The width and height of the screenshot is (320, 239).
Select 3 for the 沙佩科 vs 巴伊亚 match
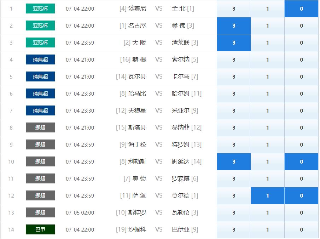[x=234, y=229]
